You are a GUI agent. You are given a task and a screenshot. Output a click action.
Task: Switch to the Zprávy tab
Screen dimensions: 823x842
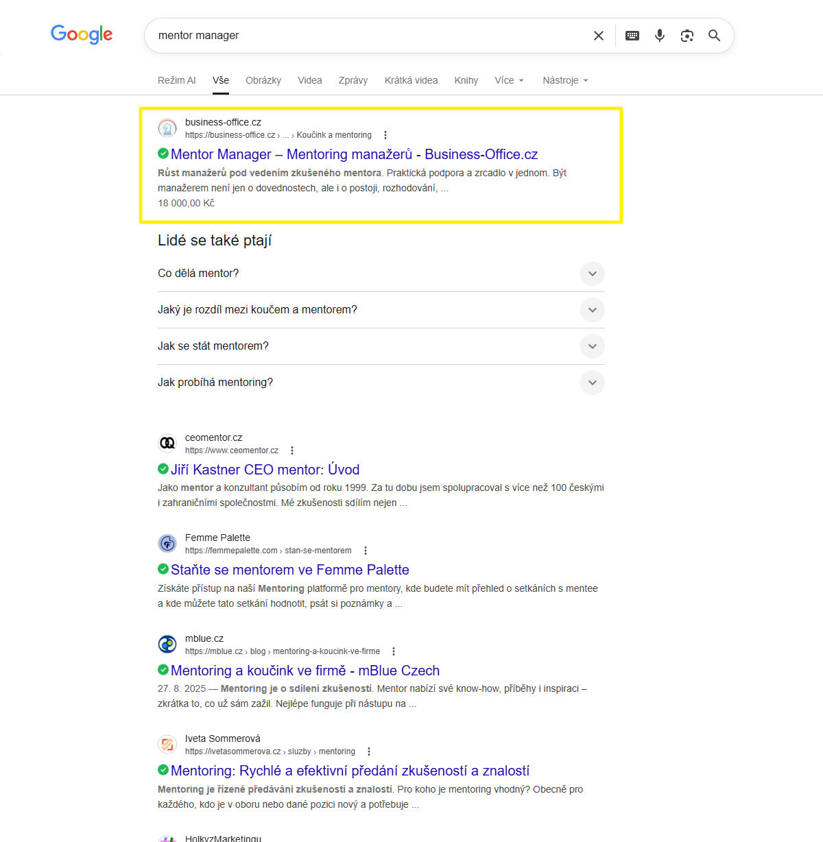[353, 80]
